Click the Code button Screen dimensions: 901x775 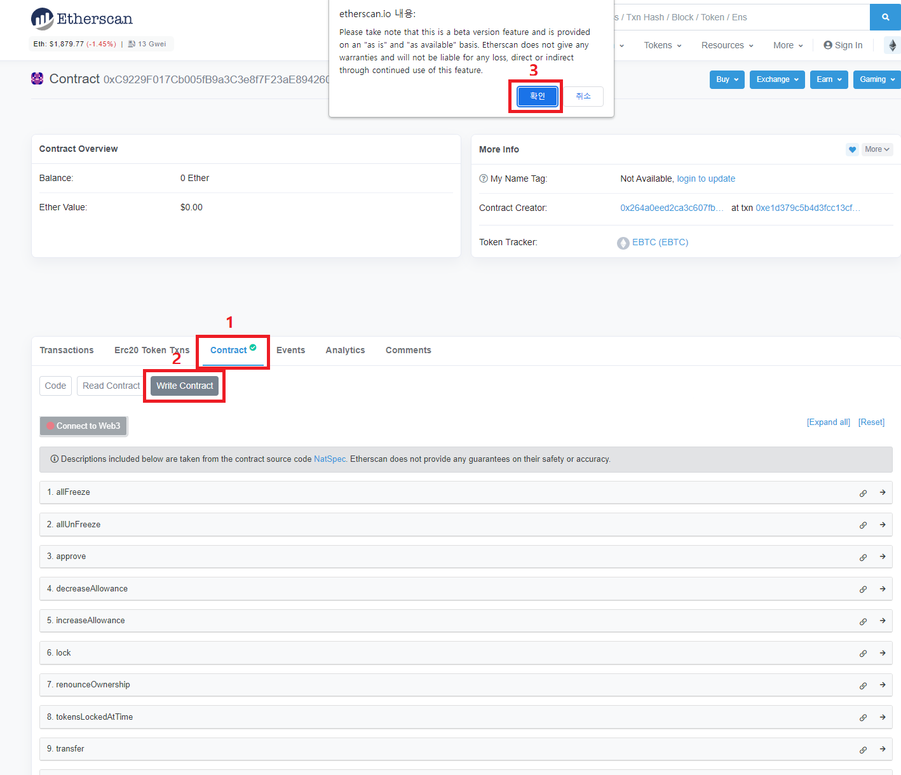pos(55,386)
